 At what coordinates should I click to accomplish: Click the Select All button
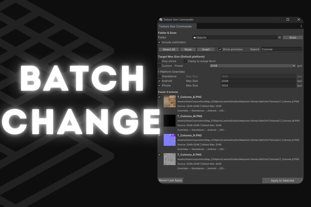169,49
